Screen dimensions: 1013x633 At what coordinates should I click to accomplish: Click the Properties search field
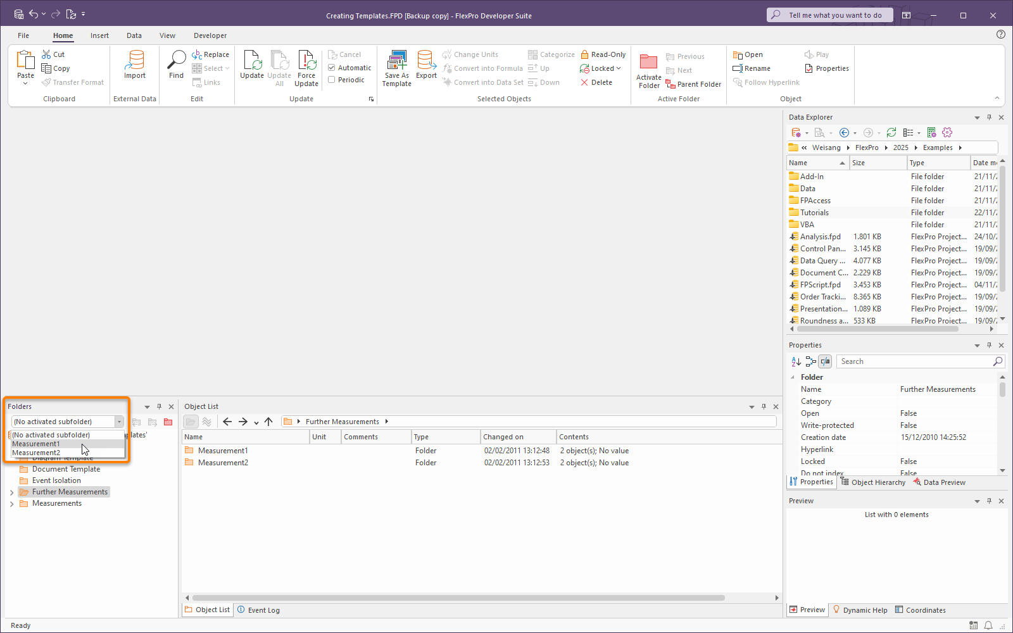pyautogui.click(x=915, y=361)
